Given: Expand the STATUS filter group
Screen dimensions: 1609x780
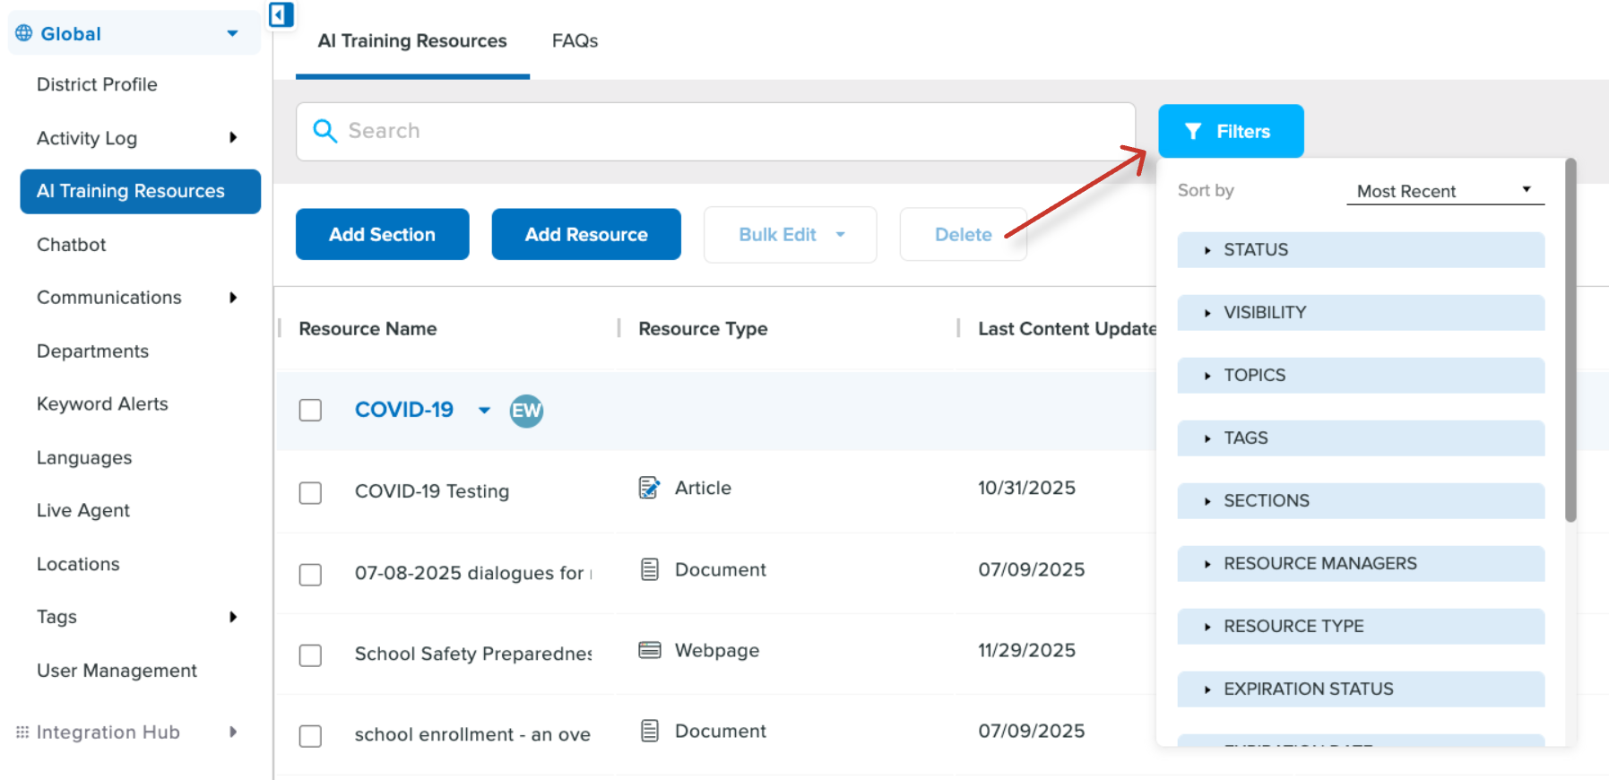Looking at the screenshot, I should 1360,250.
